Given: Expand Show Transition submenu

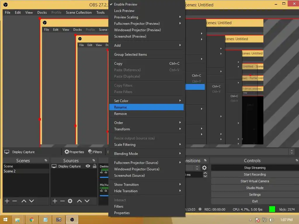Looking at the screenshot, I should 146,185.
